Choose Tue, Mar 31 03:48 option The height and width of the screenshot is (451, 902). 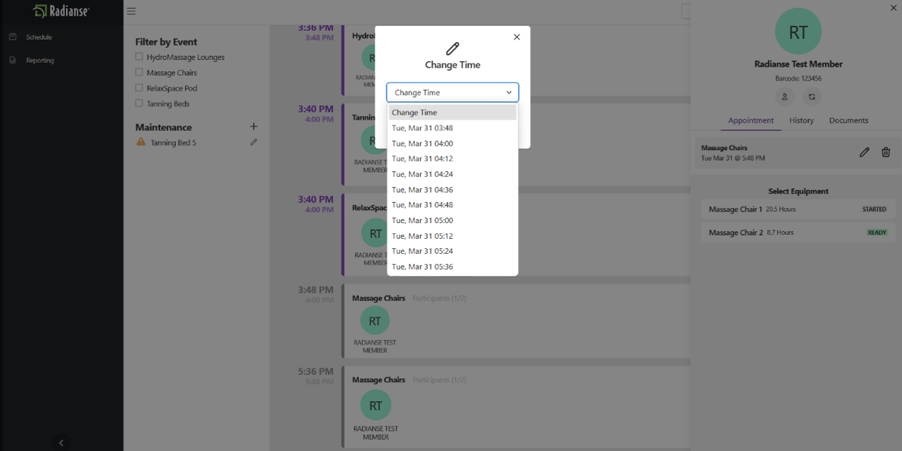(452, 128)
